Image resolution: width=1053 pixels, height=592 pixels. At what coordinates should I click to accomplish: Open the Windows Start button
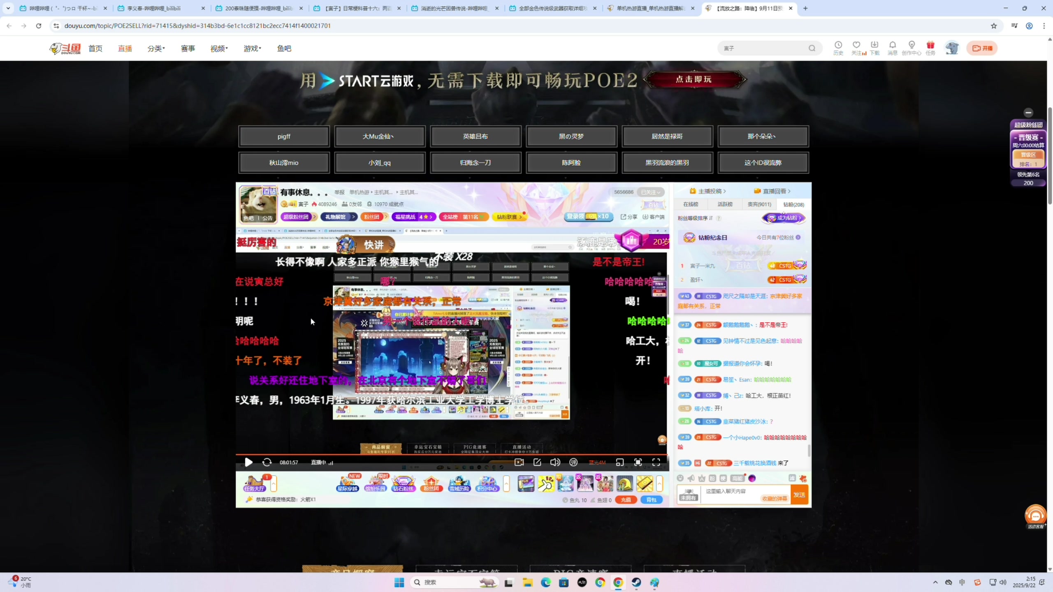pyautogui.click(x=399, y=582)
